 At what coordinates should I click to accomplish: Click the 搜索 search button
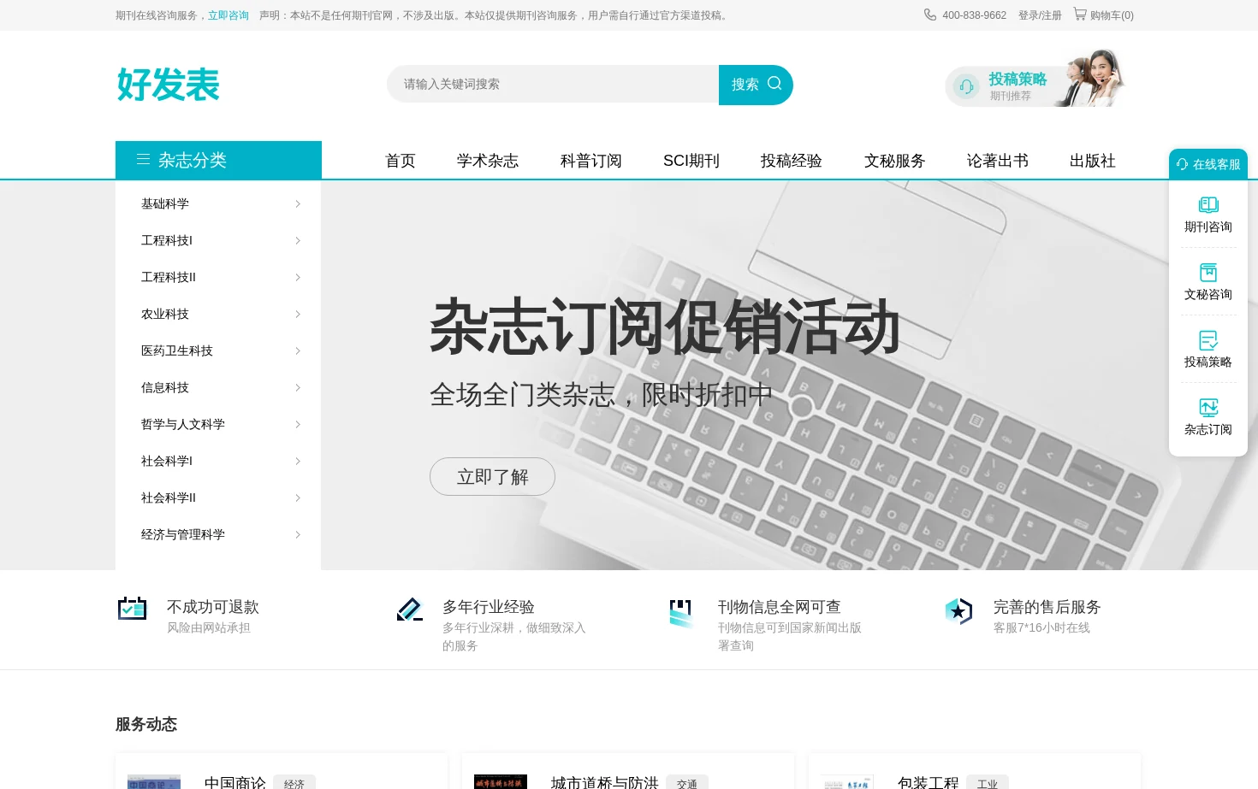[756, 85]
